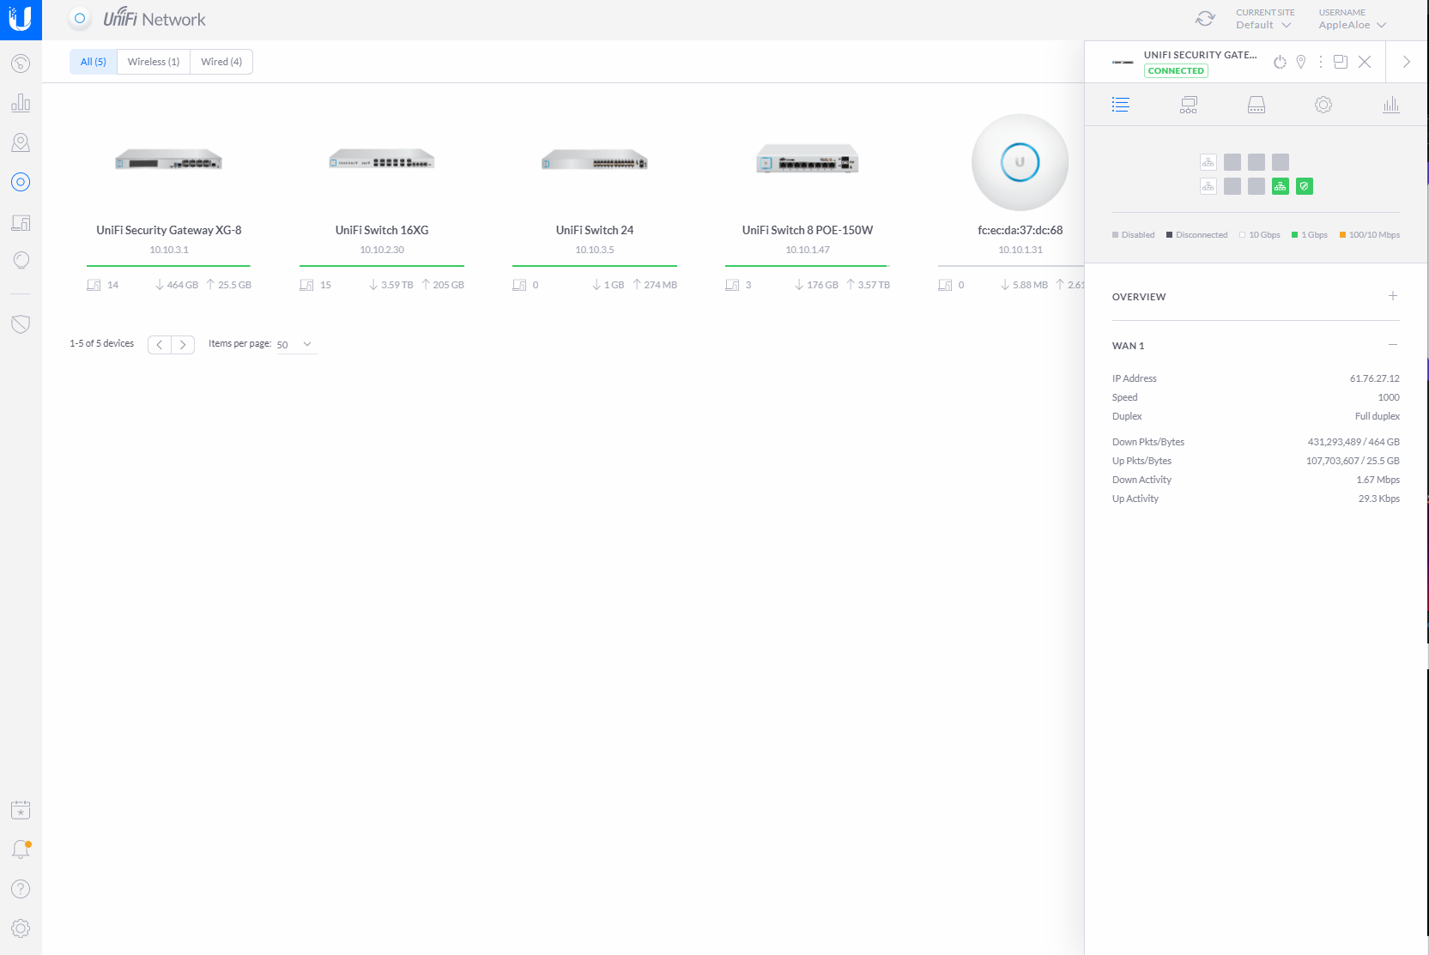The height and width of the screenshot is (955, 1429).
Task: Select UniFi Switch 24 device image
Action: pyautogui.click(x=595, y=160)
